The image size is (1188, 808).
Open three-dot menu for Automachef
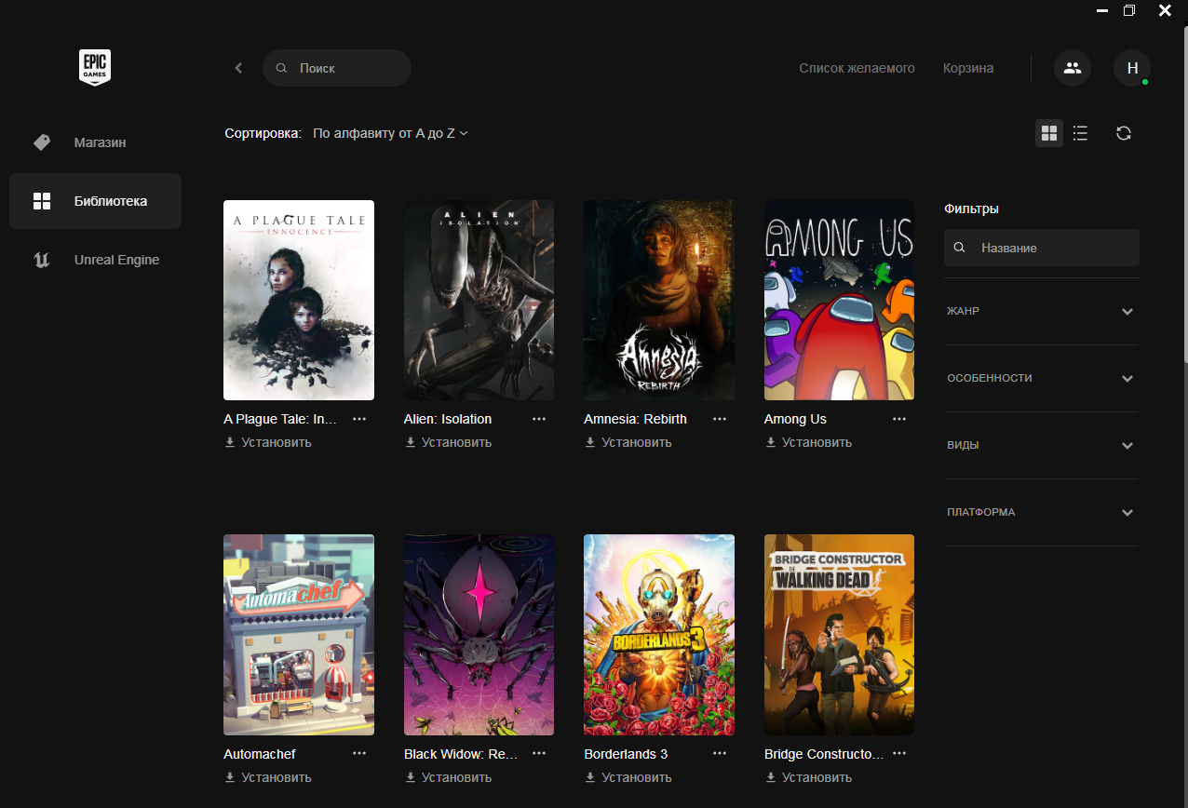click(x=359, y=754)
